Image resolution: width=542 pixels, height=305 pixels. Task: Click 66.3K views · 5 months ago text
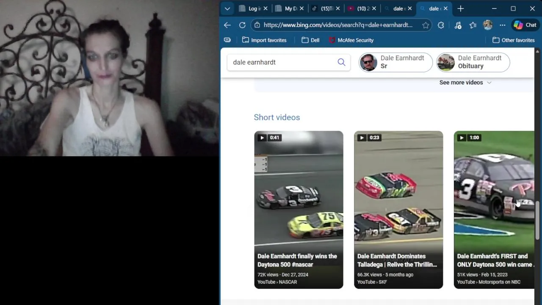tap(385, 274)
